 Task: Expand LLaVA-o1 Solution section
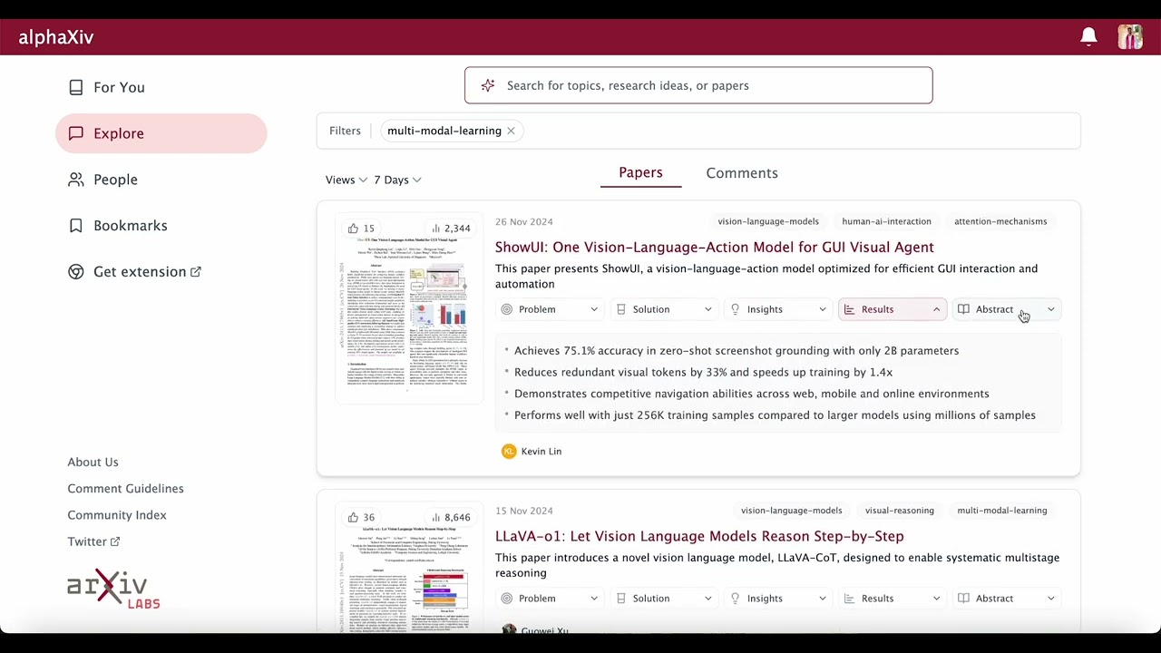(664, 599)
